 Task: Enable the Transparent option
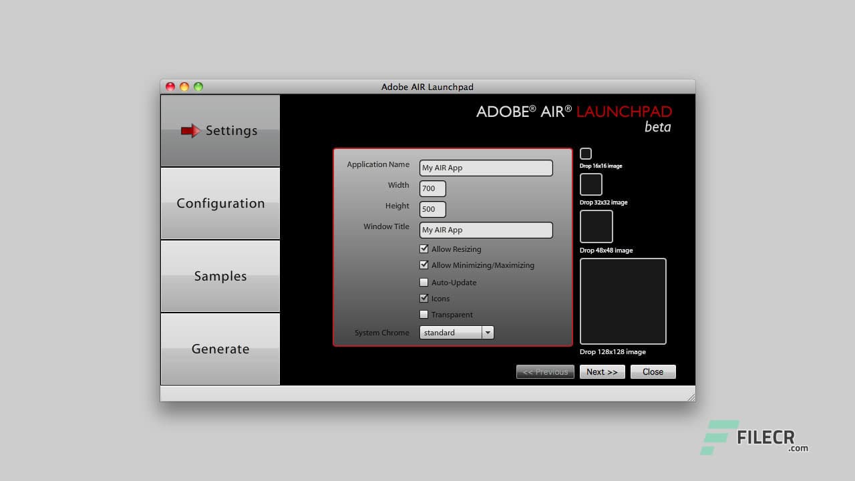pos(424,314)
